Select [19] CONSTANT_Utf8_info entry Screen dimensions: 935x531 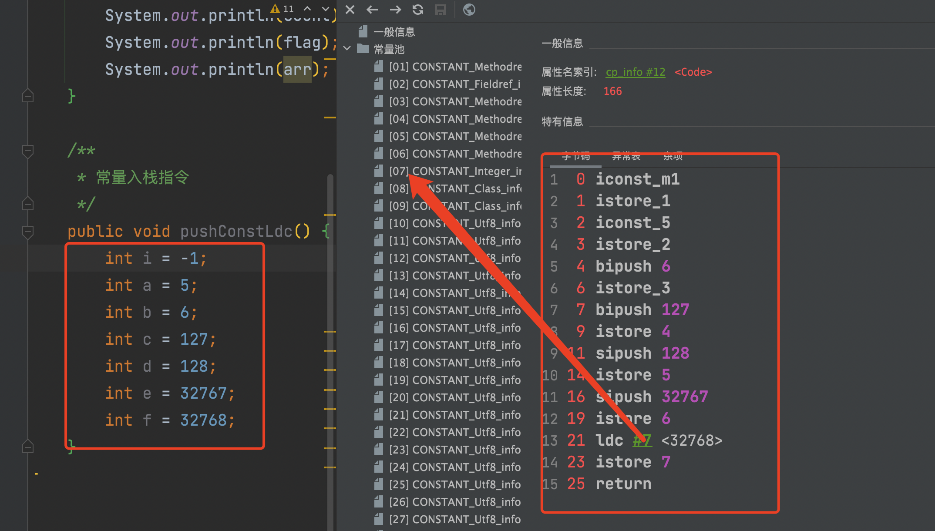pos(447,380)
